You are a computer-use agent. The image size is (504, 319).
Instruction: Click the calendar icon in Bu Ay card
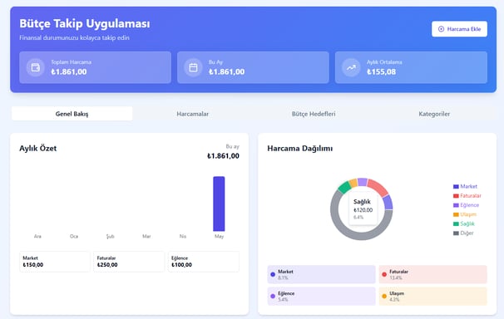coord(193,67)
